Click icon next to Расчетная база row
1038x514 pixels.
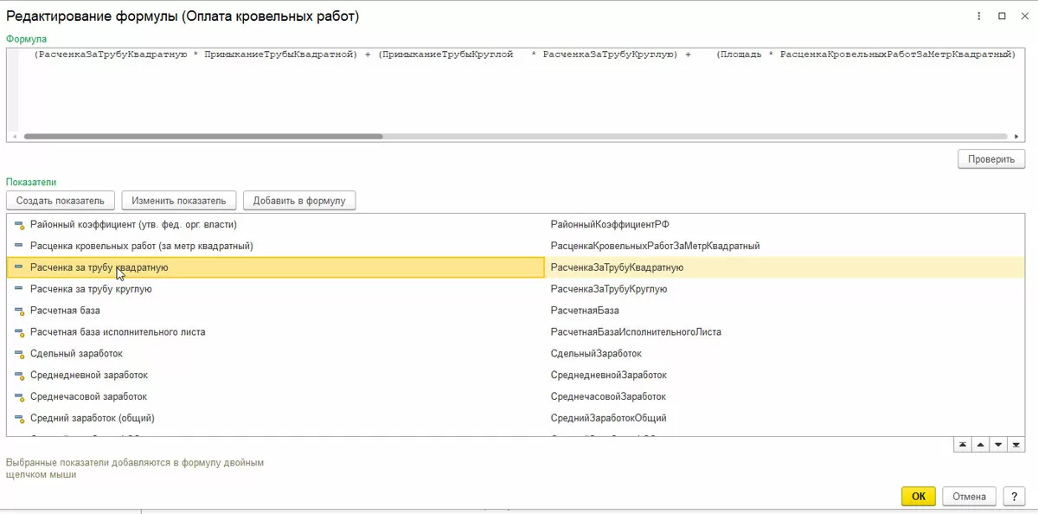pos(19,311)
